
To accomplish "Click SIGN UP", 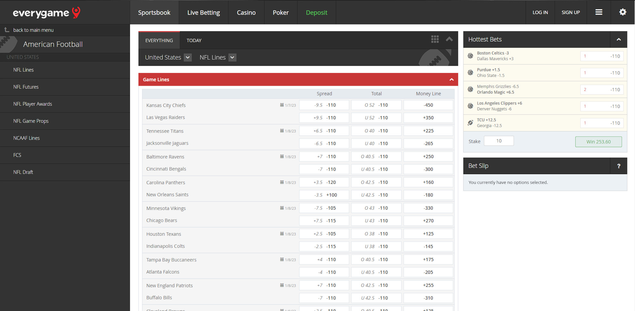I will coord(571,12).
